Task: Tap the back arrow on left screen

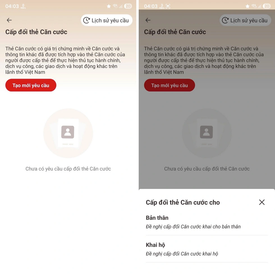Action: pos(9,20)
